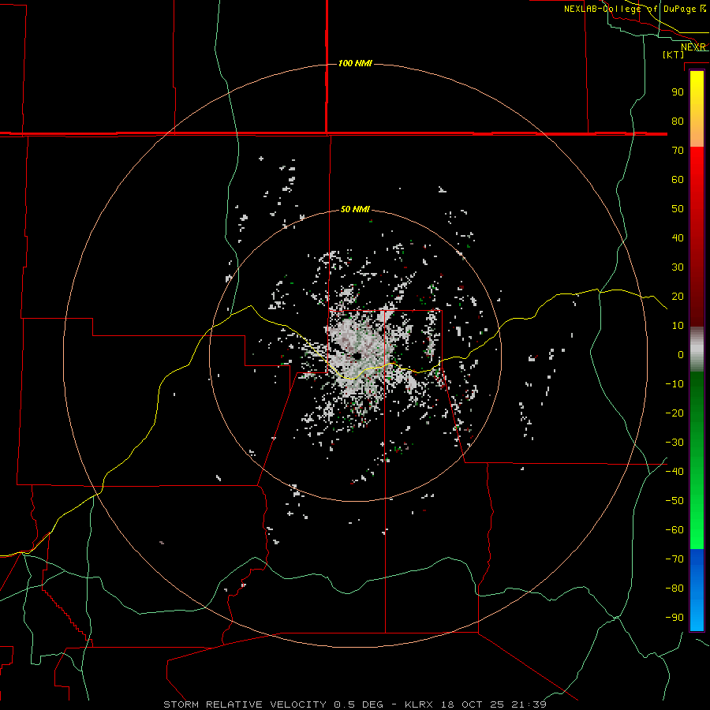Click the -40 value on the velocity scale
Viewport: 710px width, 710px height.
pos(674,472)
